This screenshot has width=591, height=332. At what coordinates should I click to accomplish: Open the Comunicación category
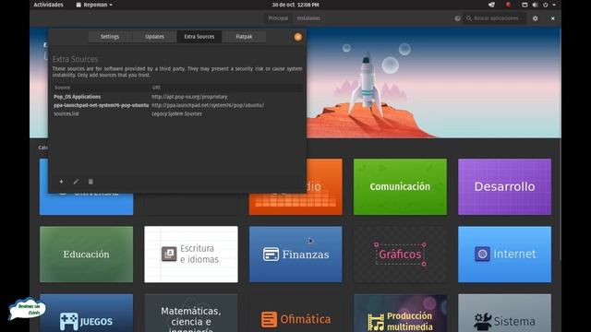point(400,186)
